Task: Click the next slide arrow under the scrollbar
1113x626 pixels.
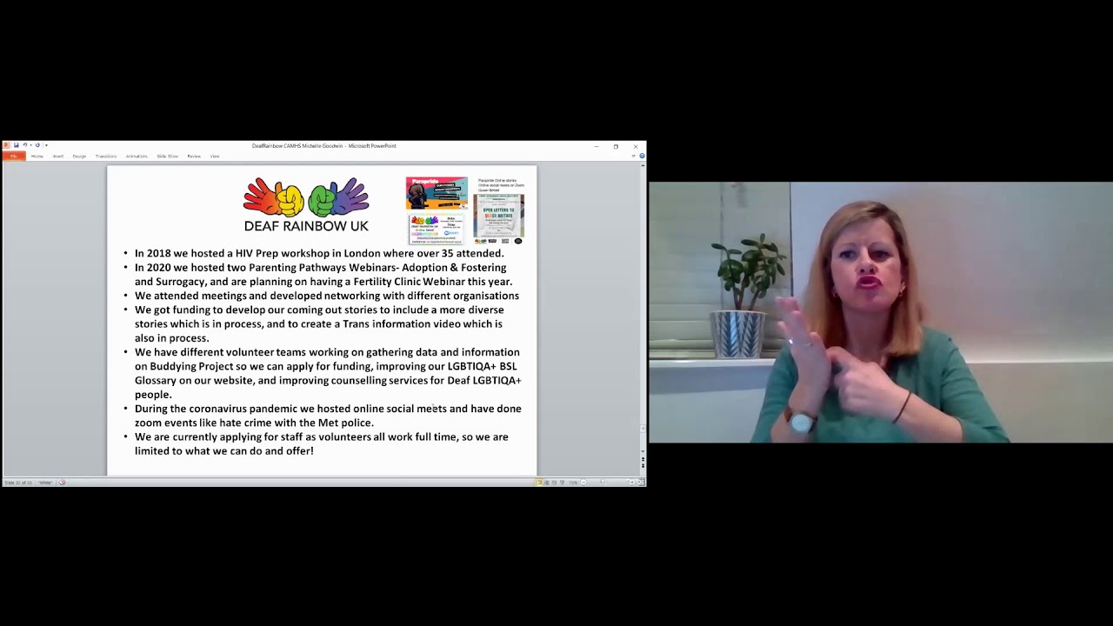Action: pos(643,466)
